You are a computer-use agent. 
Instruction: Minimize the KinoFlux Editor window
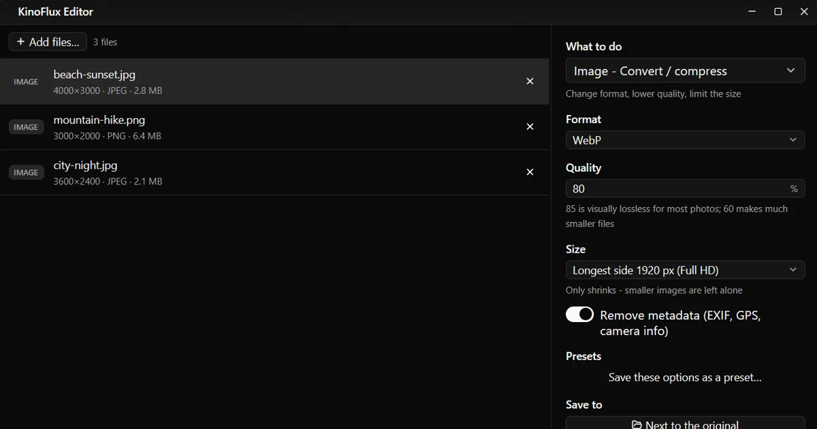pos(752,12)
